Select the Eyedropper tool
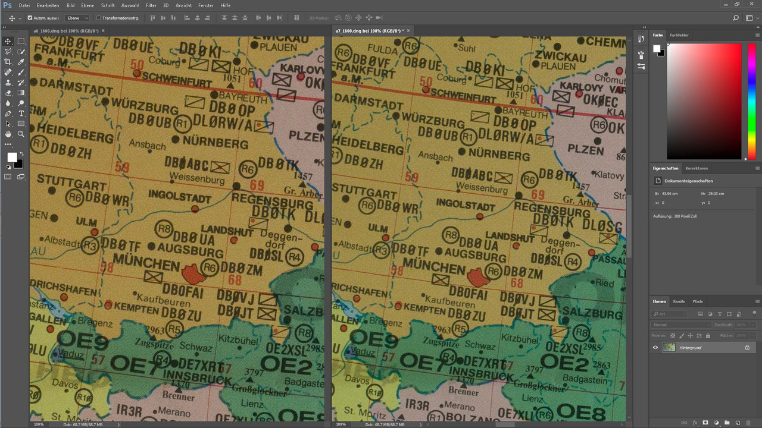This screenshot has width=762, height=428. (x=21, y=62)
